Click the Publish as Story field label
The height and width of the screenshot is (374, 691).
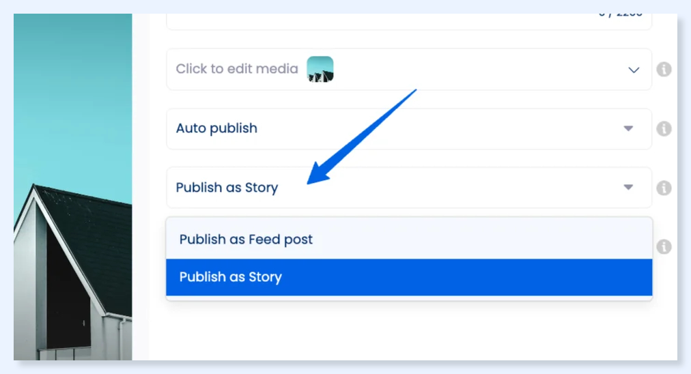pyautogui.click(x=227, y=188)
